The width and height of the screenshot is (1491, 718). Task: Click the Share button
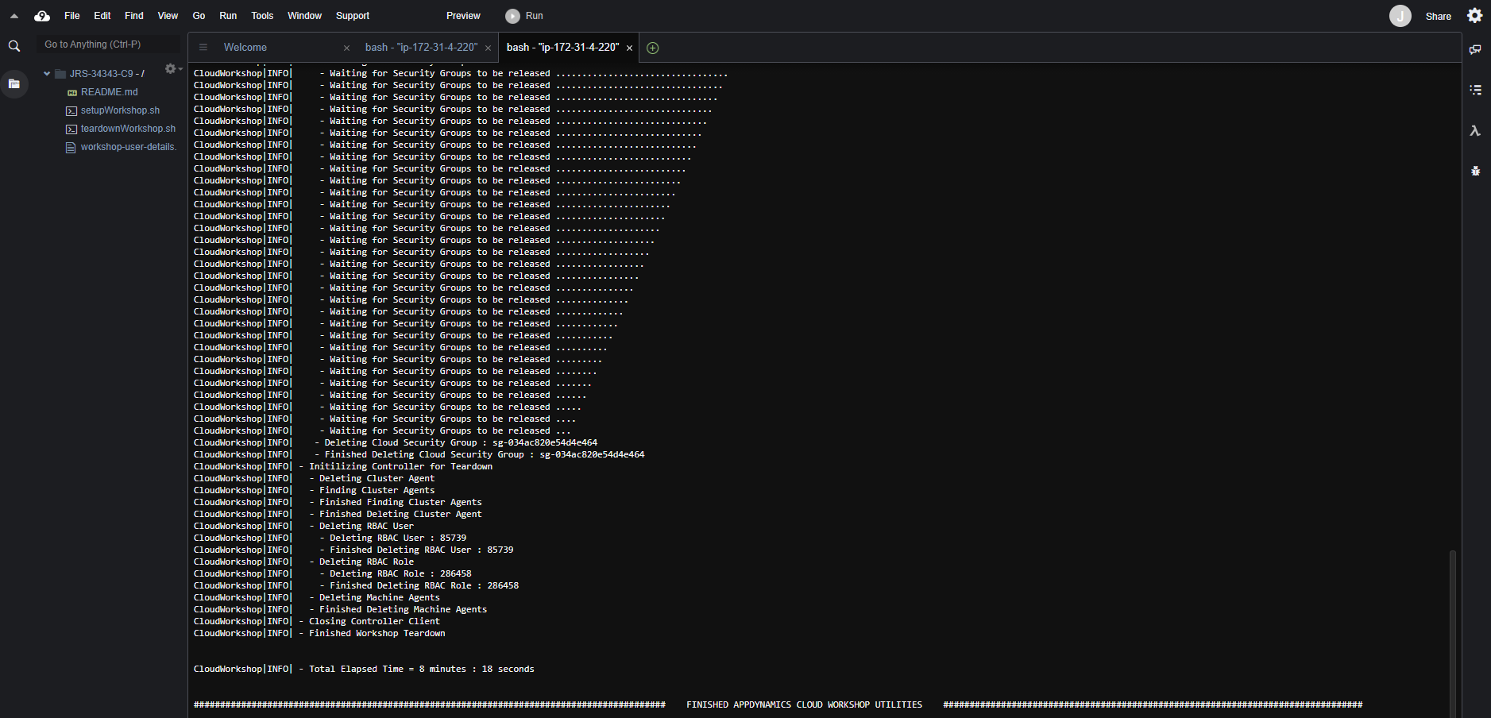coord(1438,16)
